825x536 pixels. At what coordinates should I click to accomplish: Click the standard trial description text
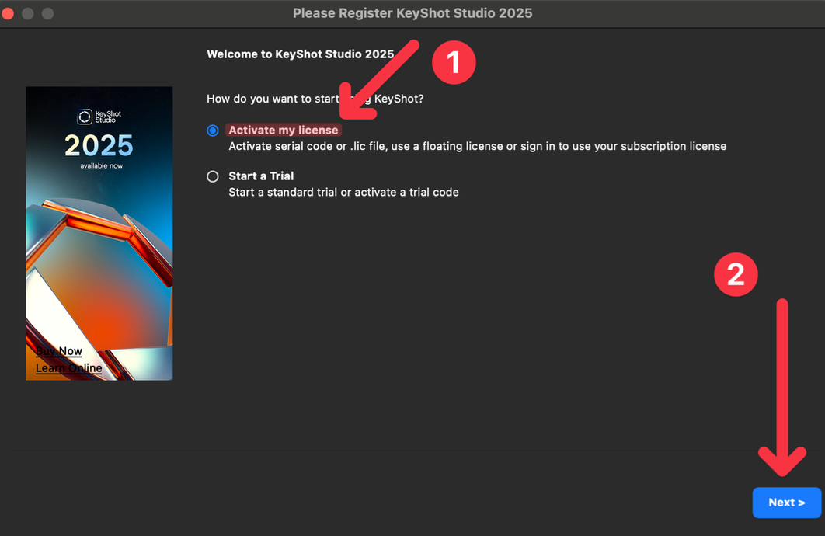[x=343, y=192]
